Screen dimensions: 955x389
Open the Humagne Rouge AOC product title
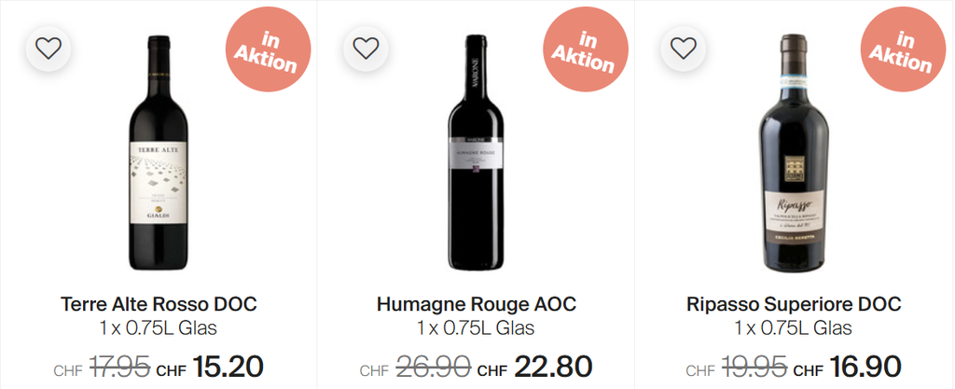pos(477,305)
